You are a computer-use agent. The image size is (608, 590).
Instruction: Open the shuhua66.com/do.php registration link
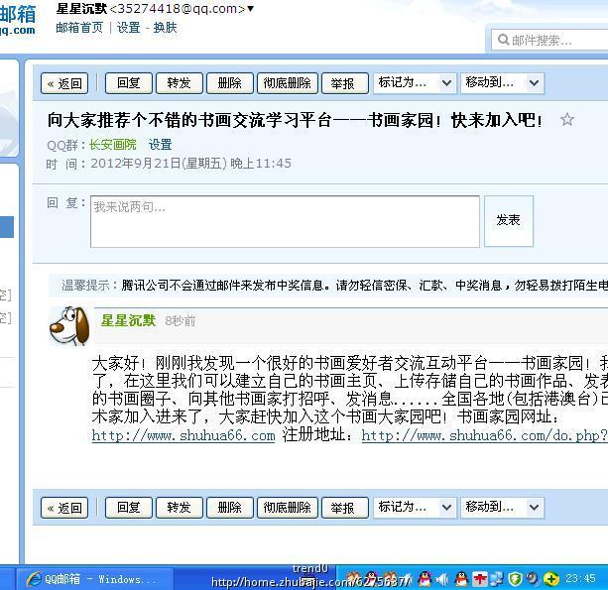pyautogui.click(x=484, y=435)
